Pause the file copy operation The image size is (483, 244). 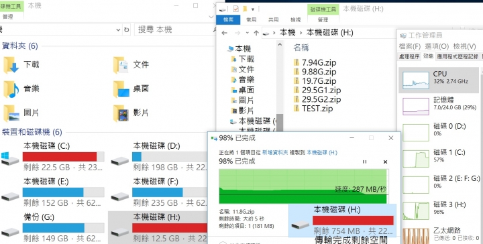(365, 162)
